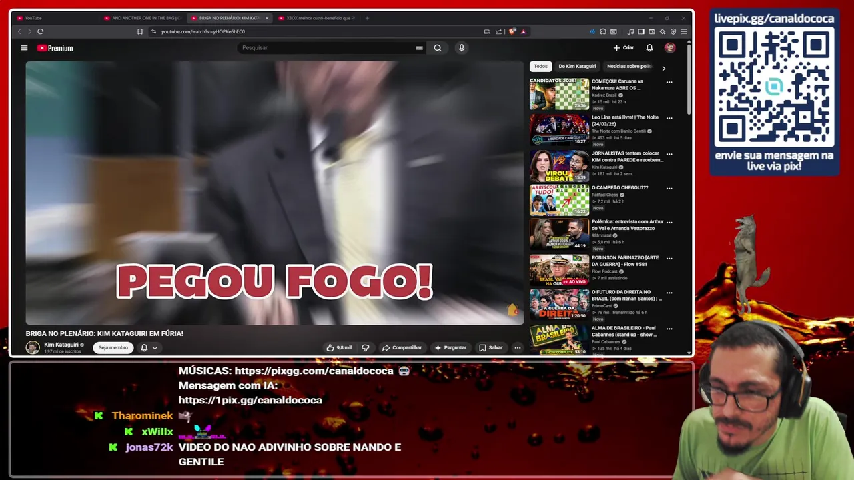Open the on-screen keyboard in search box
Screen dimensions: 854x480
click(x=419, y=48)
